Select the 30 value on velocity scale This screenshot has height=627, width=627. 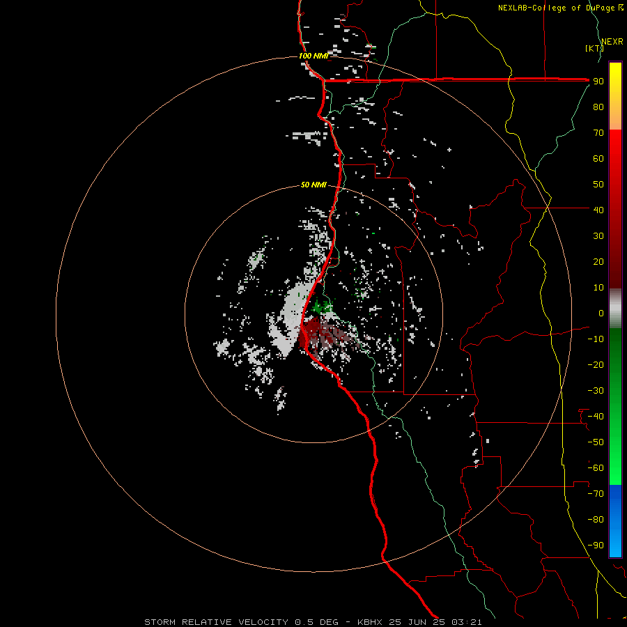point(598,236)
